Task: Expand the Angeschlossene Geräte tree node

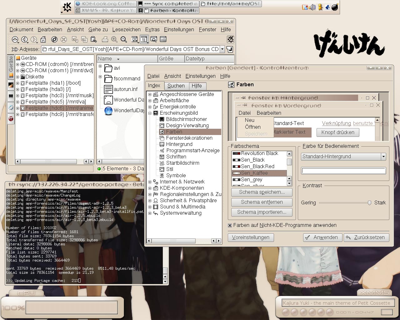Action: tap(150, 94)
